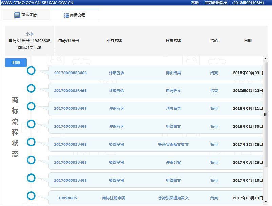
Task: Select timeline circle for 2018年01月30日 entry
Action: pyautogui.click(x=31, y=124)
